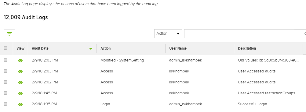Check the Modified - SystemSetting row checkbox
This screenshot has height=112, width=306.
click(5, 60)
